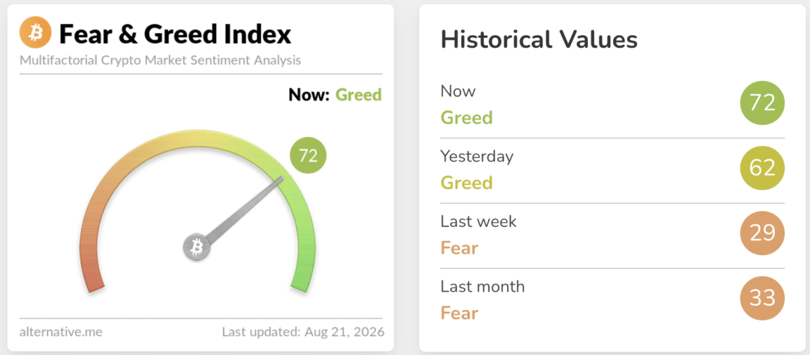Click the red fear end of gauge
Image resolution: width=810 pixels, height=355 pixels.
tap(92, 267)
